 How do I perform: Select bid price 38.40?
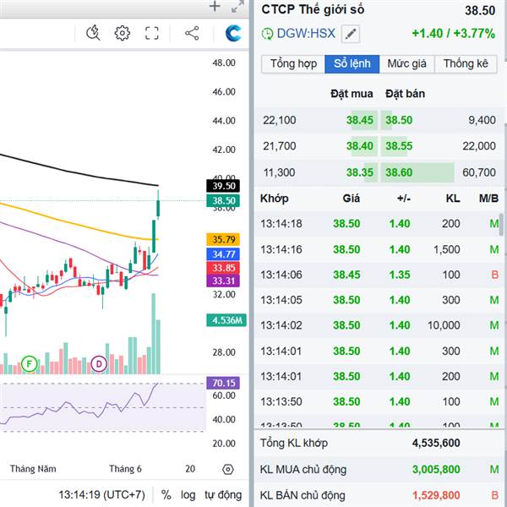click(x=360, y=146)
